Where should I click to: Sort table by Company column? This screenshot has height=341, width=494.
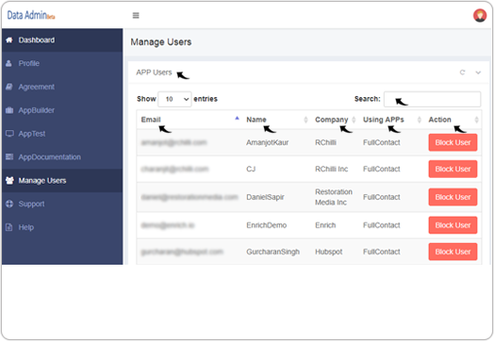coord(335,120)
